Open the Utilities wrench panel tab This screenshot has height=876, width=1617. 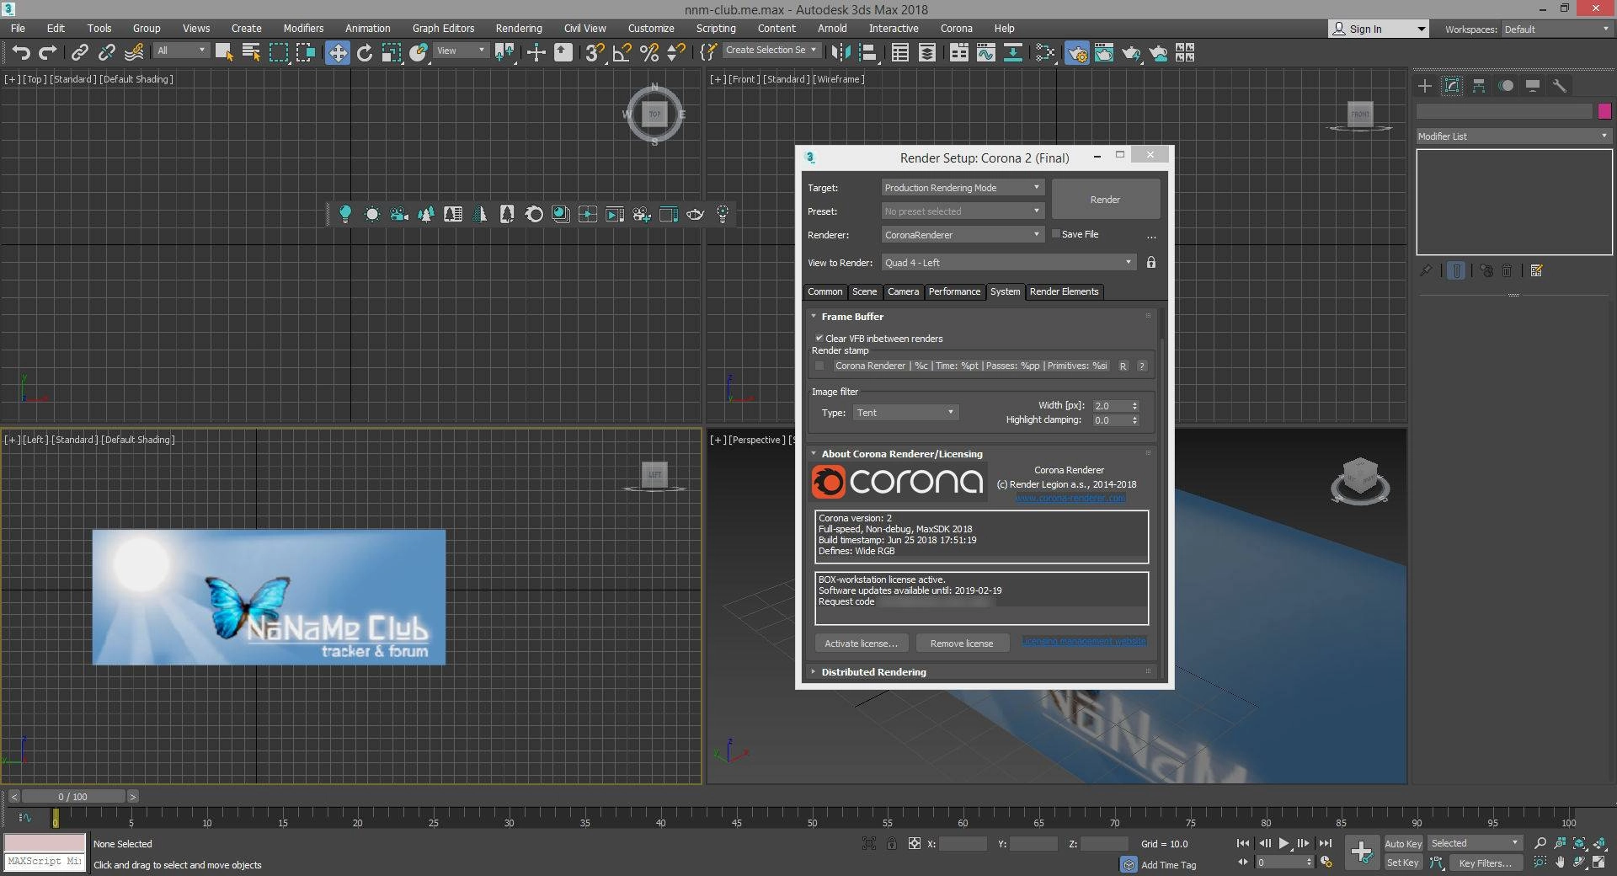[x=1560, y=86]
